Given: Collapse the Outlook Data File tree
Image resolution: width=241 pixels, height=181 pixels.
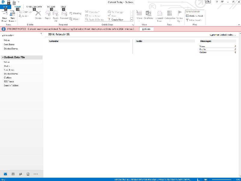Looking at the screenshot, I should [x=3, y=57].
